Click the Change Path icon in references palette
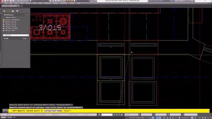This screenshot has height=119, width=212. [13, 11]
